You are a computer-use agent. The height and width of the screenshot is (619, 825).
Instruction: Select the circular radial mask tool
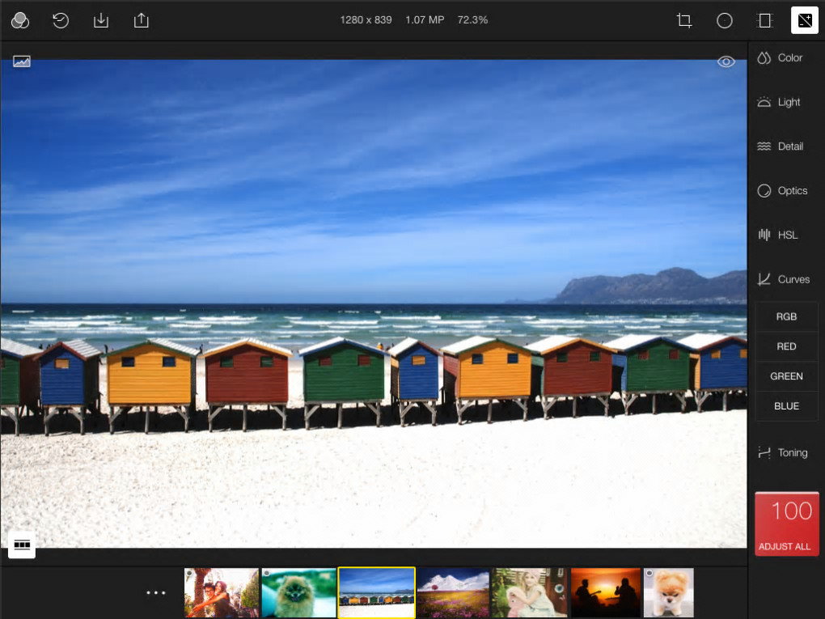725,20
